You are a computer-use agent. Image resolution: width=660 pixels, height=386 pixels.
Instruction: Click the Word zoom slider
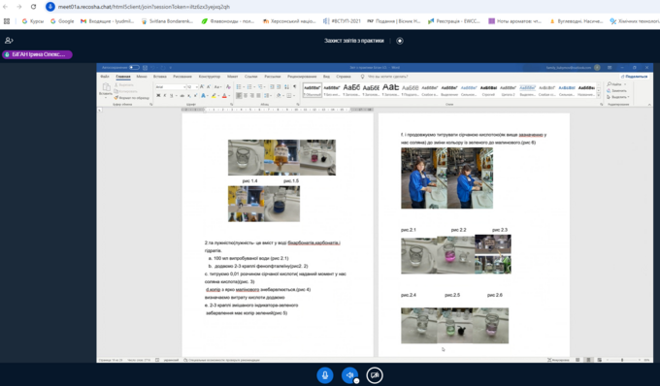point(622,360)
